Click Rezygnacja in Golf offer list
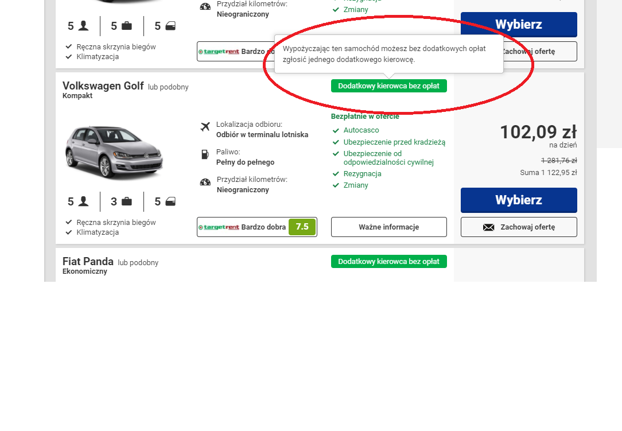This screenshot has width=622, height=431. pyautogui.click(x=357, y=174)
